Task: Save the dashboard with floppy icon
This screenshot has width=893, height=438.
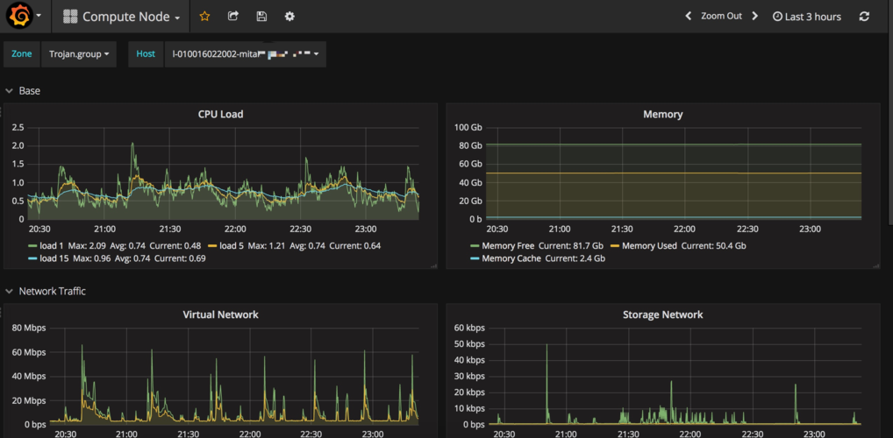Action: pyautogui.click(x=261, y=17)
